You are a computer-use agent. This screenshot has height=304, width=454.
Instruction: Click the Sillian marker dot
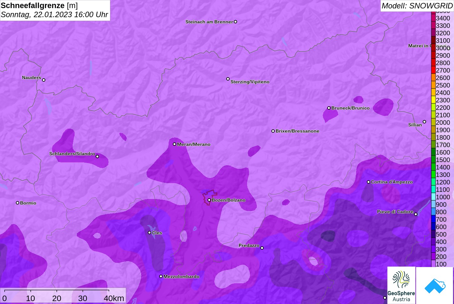click(424, 122)
